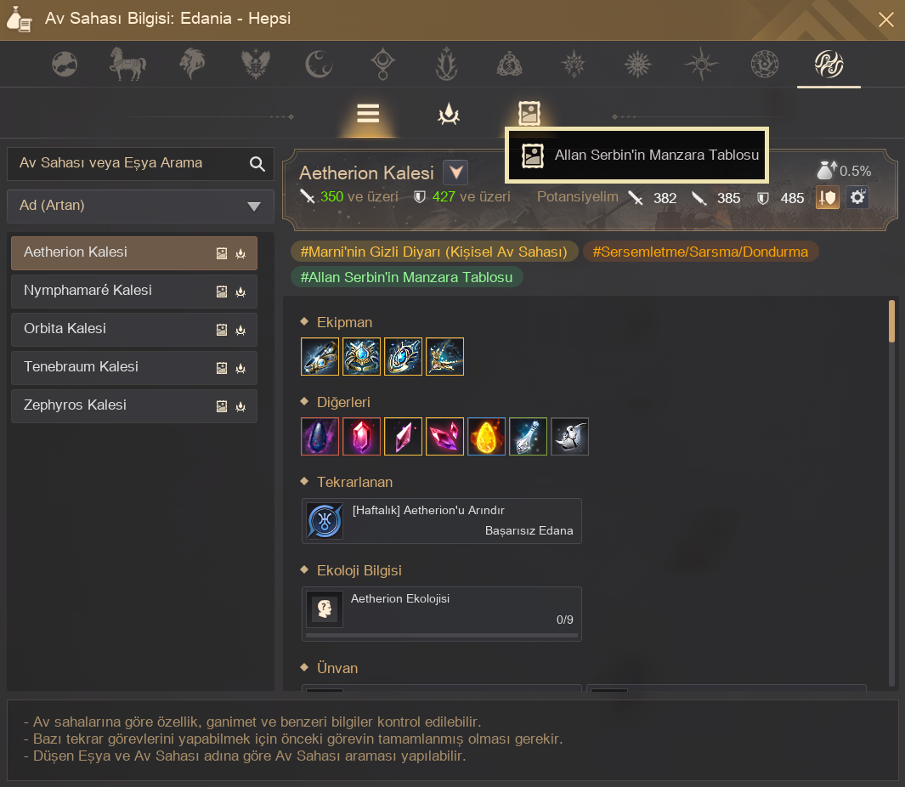Click the yellow flame gem loot item

486,437
